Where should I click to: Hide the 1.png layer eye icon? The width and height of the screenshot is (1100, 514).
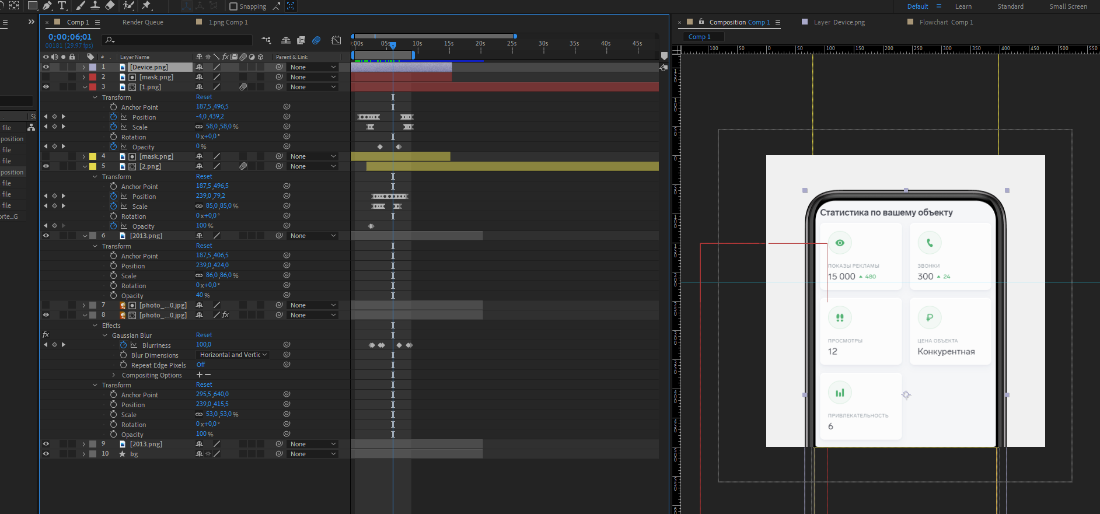pyautogui.click(x=46, y=87)
